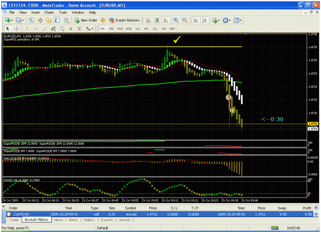Toggle the Expert Advisors button
This screenshot has width=321, height=232.
tap(124, 20)
